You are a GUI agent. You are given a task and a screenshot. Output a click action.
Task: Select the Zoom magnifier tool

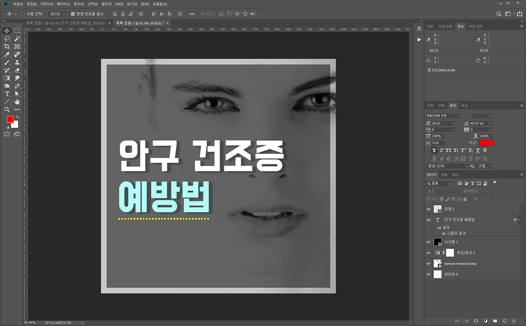7,109
